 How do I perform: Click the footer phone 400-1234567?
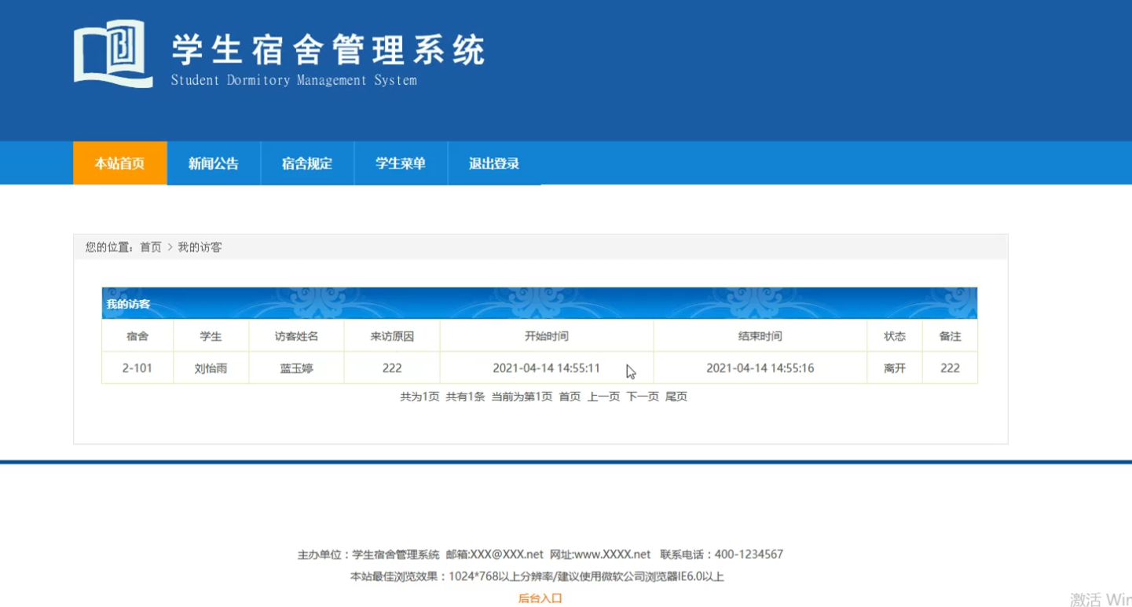coord(749,554)
